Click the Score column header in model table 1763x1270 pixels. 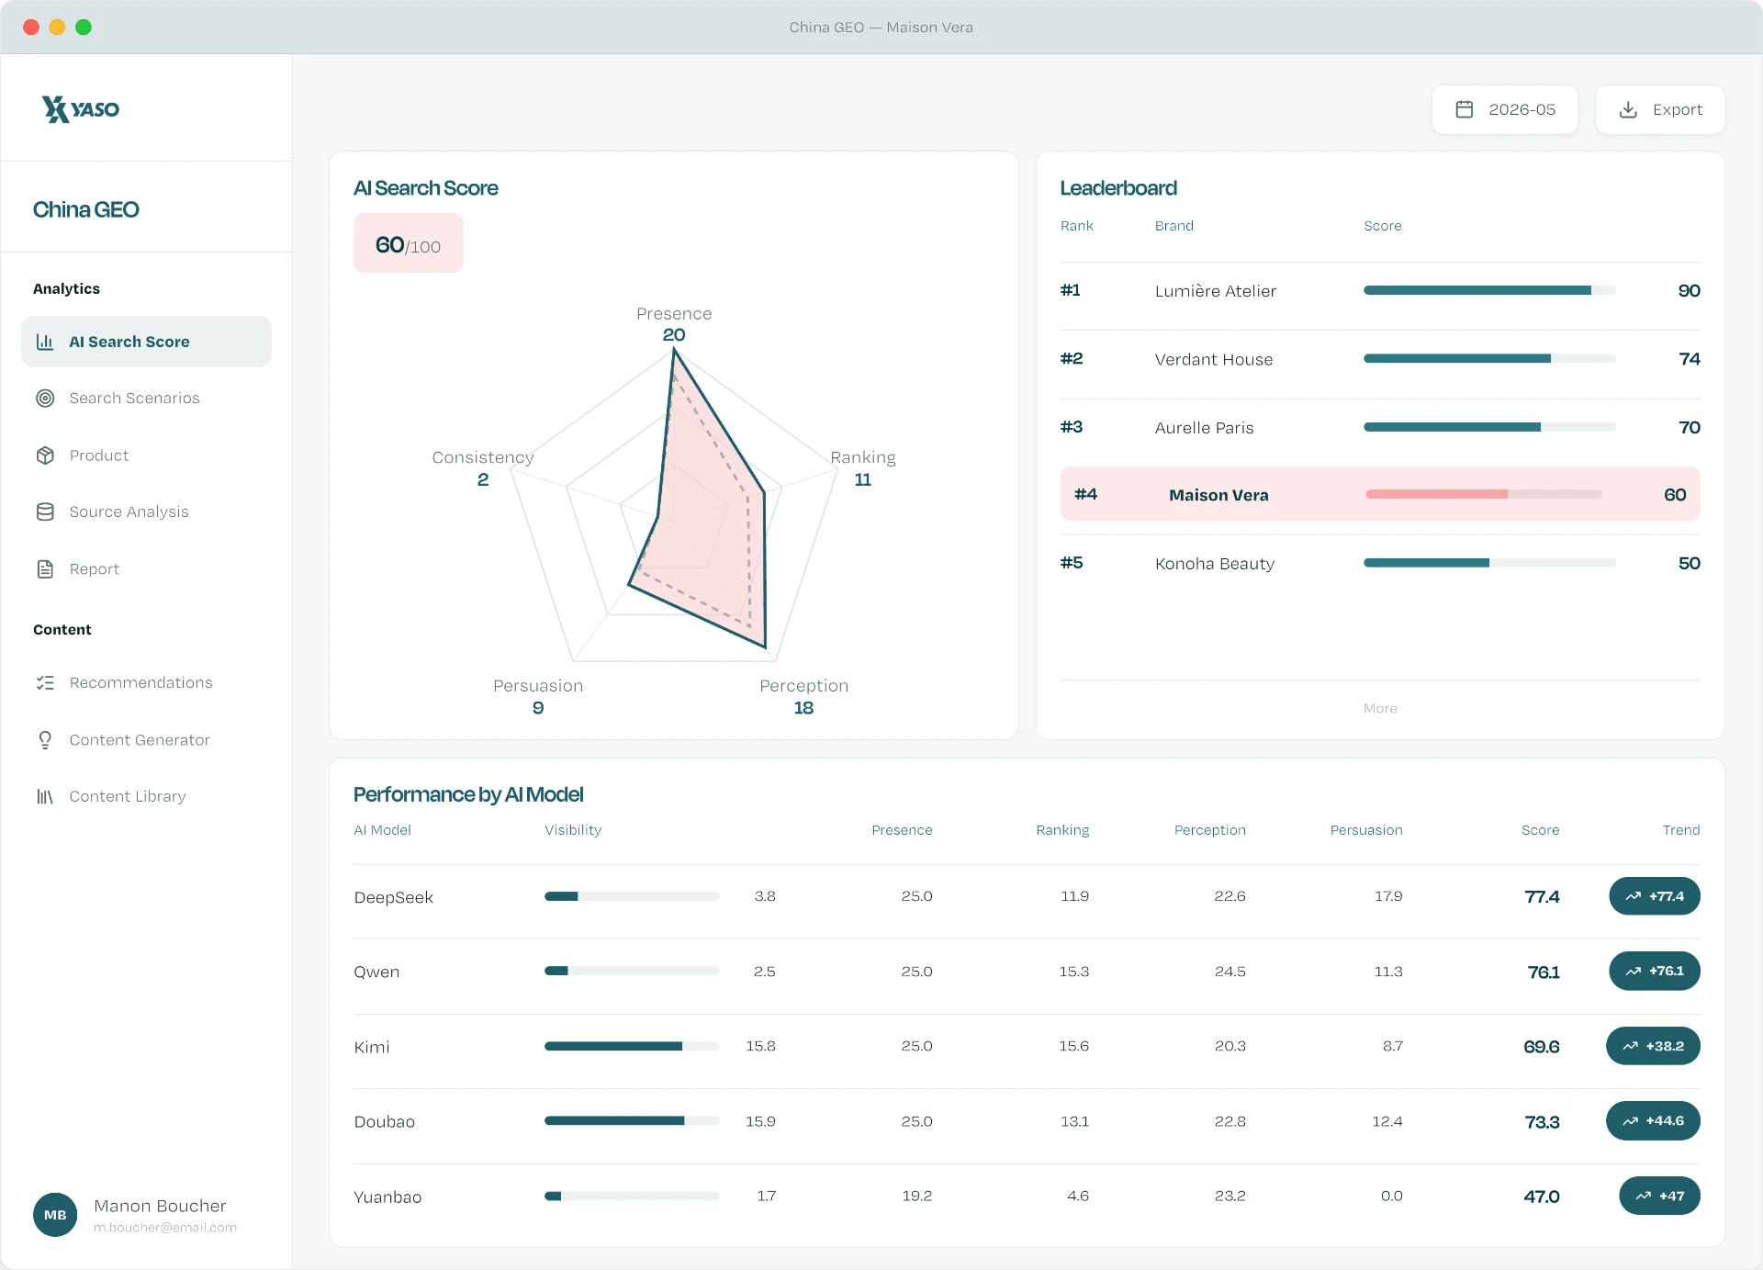point(1540,830)
